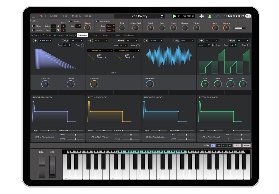Turn on the Portamento switch
This screenshot has width=279, height=194.
[97, 21]
